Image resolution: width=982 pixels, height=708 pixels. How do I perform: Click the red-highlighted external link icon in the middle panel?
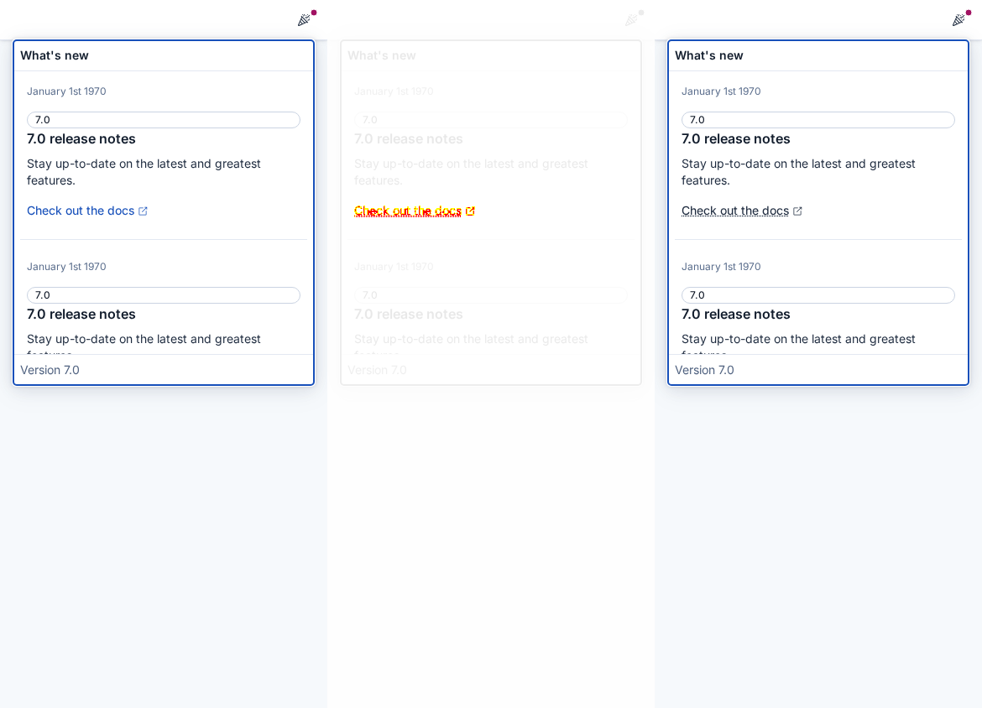point(470,211)
